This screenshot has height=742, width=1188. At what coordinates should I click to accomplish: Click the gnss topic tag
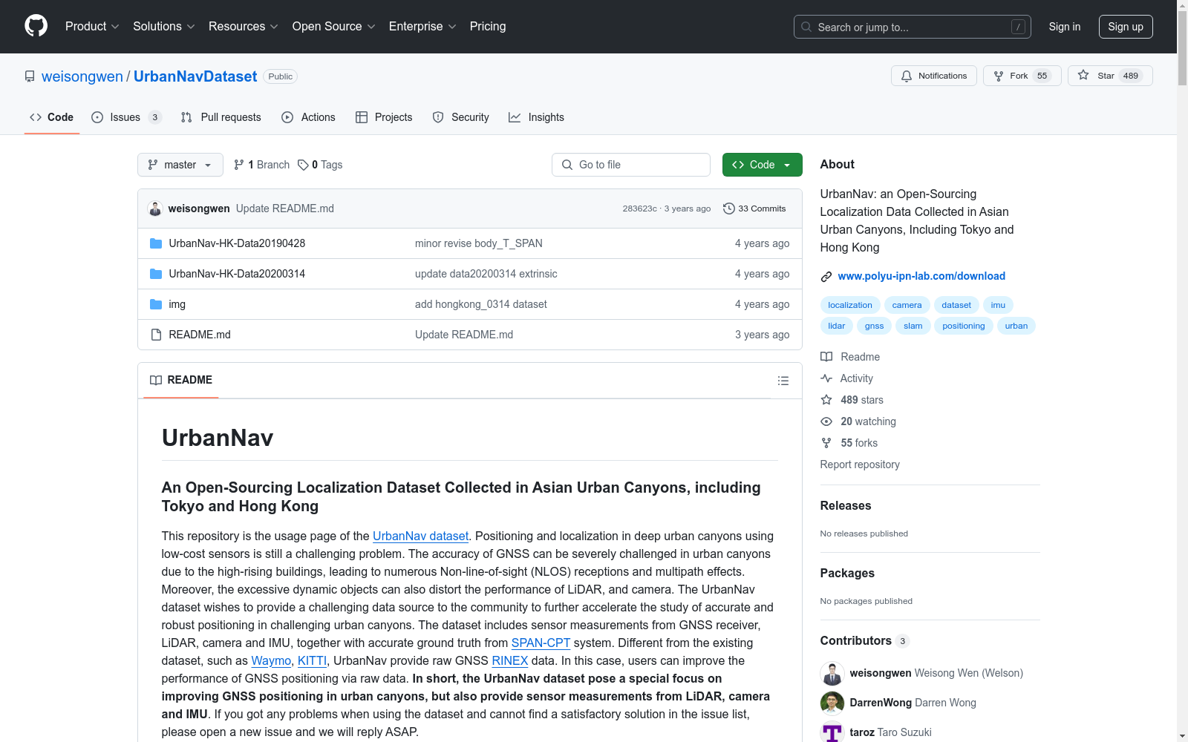[874, 326]
